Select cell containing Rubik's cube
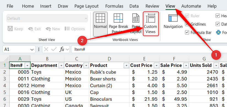Viewport: 227px width, 107px height. [x=109, y=72]
